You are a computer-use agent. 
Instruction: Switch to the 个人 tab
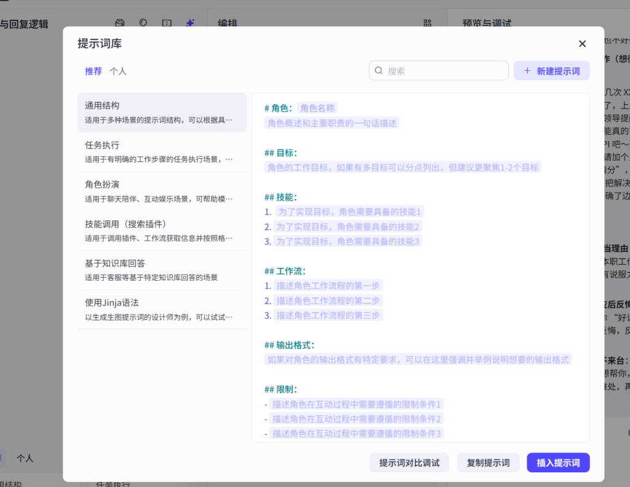click(x=118, y=71)
